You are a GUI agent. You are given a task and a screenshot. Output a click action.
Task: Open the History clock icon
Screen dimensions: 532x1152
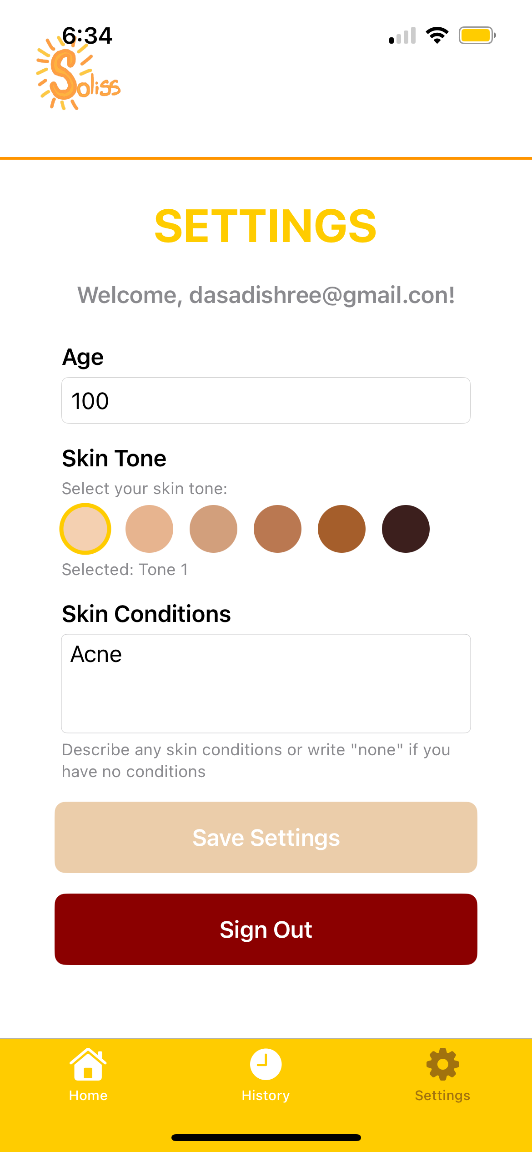point(266,1064)
